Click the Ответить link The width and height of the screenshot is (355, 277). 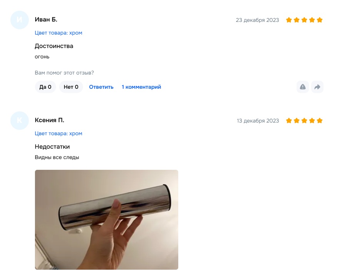point(101,87)
